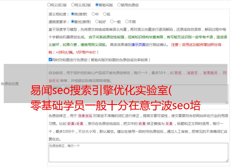Set 通顺度要求 to 较好
This screenshot has height=167, width=231.
tap(97, 22)
